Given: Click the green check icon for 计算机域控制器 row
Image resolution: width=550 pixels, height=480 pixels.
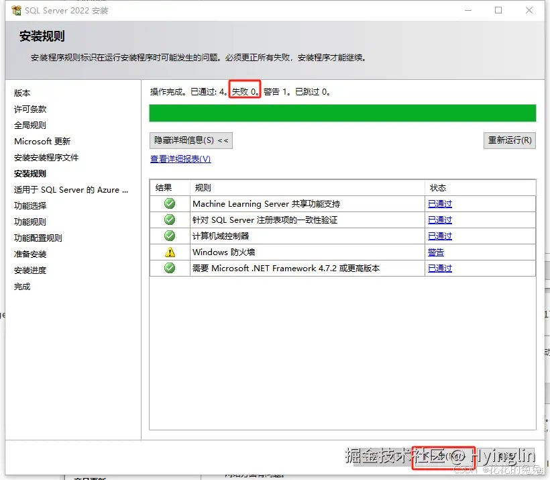Looking at the screenshot, I should (x=170, y=236).
